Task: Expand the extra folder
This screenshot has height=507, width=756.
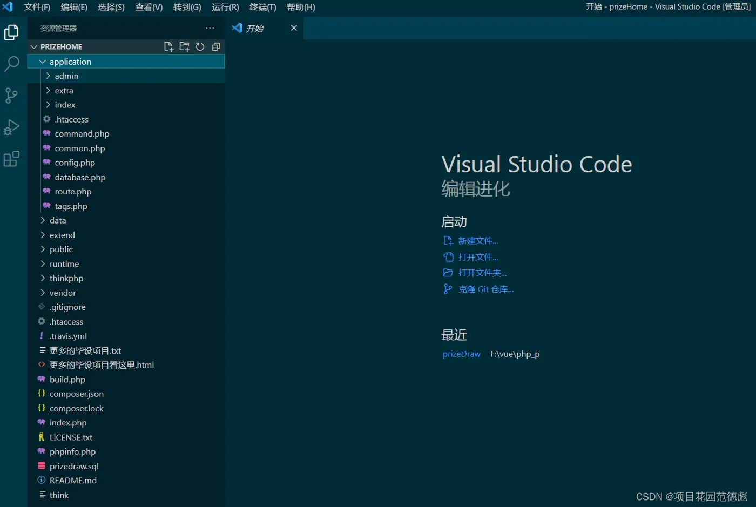Action: [x=126, y=91]
